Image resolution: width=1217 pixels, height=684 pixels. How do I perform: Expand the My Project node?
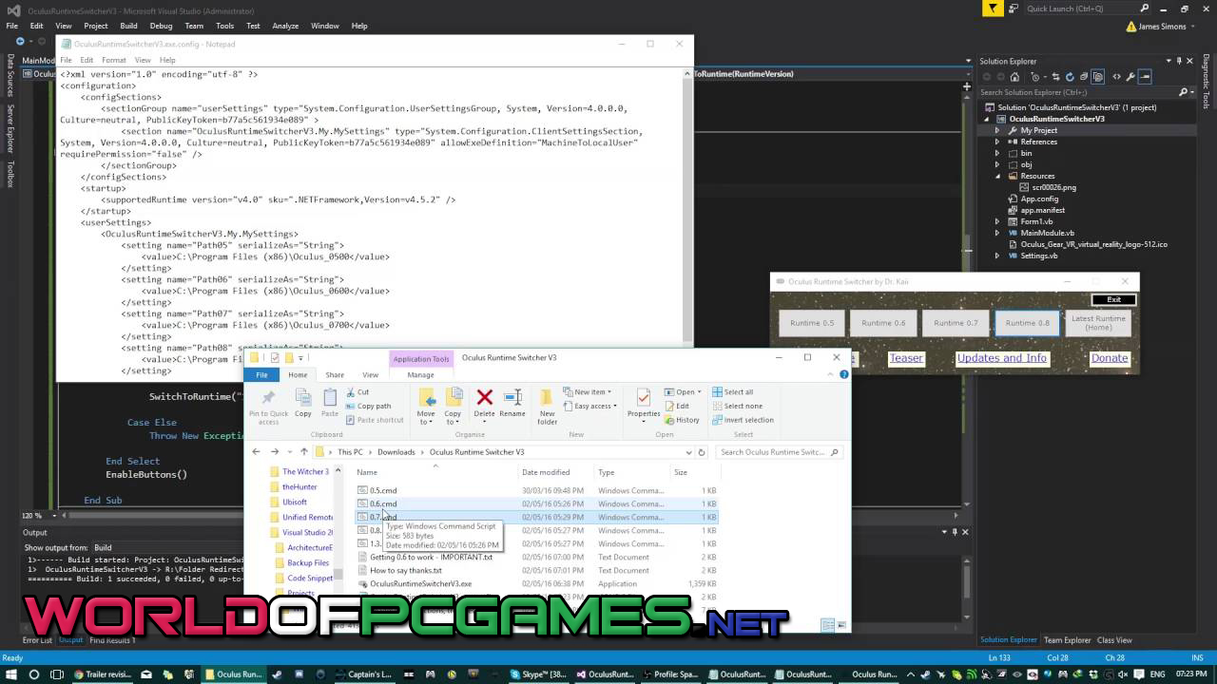[x=997, y=130]
